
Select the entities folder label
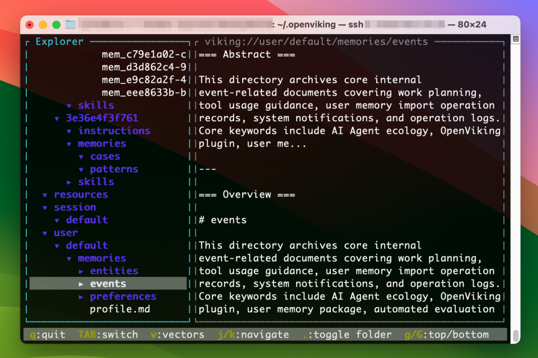(114, 271)
